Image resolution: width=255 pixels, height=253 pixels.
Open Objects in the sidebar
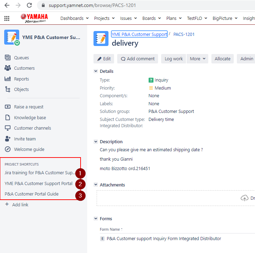pyautogui.click(x=22, y=89)
